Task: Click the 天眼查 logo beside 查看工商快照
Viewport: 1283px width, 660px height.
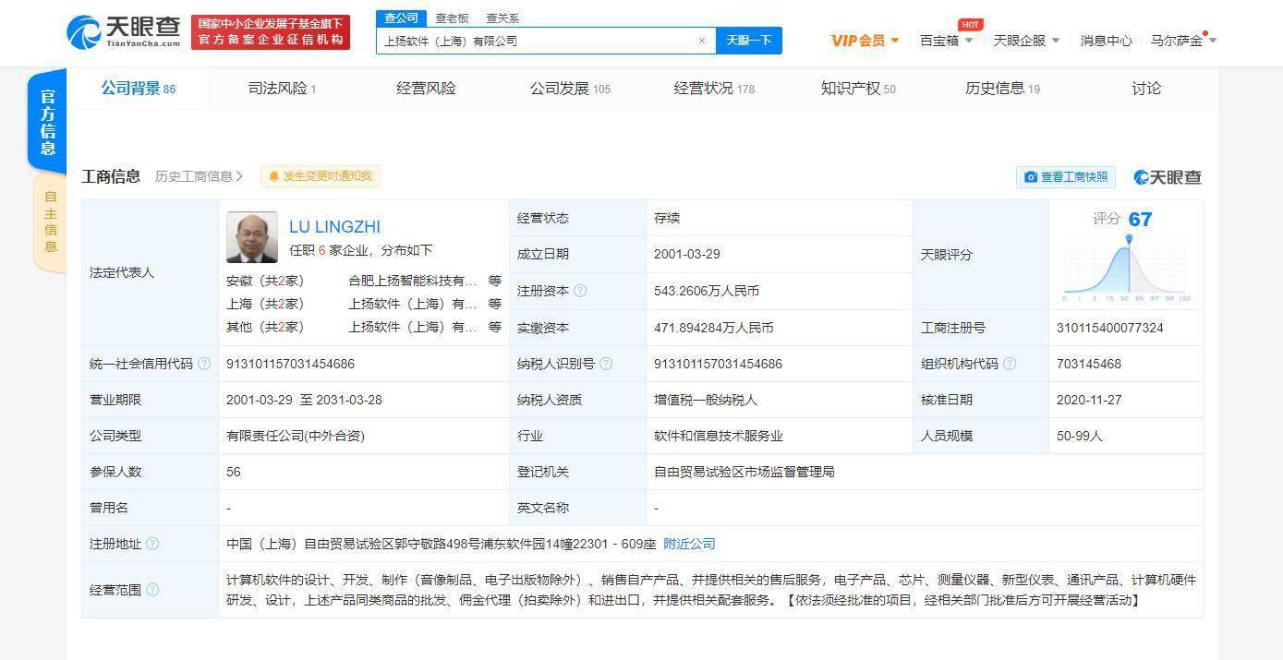Action: 1168,177
